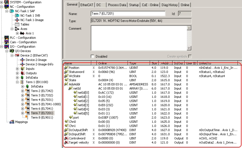Click the NC-Task 1-Image icon
This screenshot has height=148, width=242.
tap(17, 20)
